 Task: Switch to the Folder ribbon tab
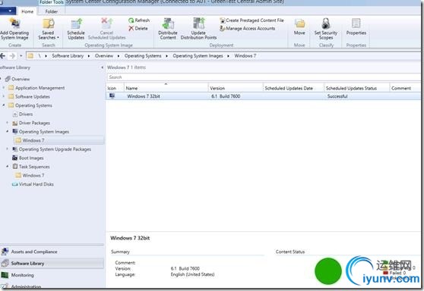(52, 11)
